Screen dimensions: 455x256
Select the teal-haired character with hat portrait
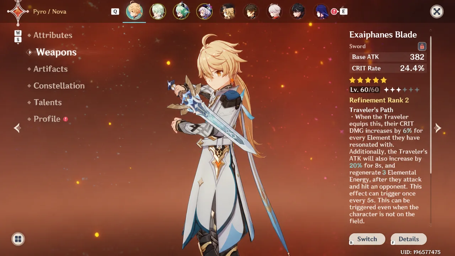click(181, 11)
